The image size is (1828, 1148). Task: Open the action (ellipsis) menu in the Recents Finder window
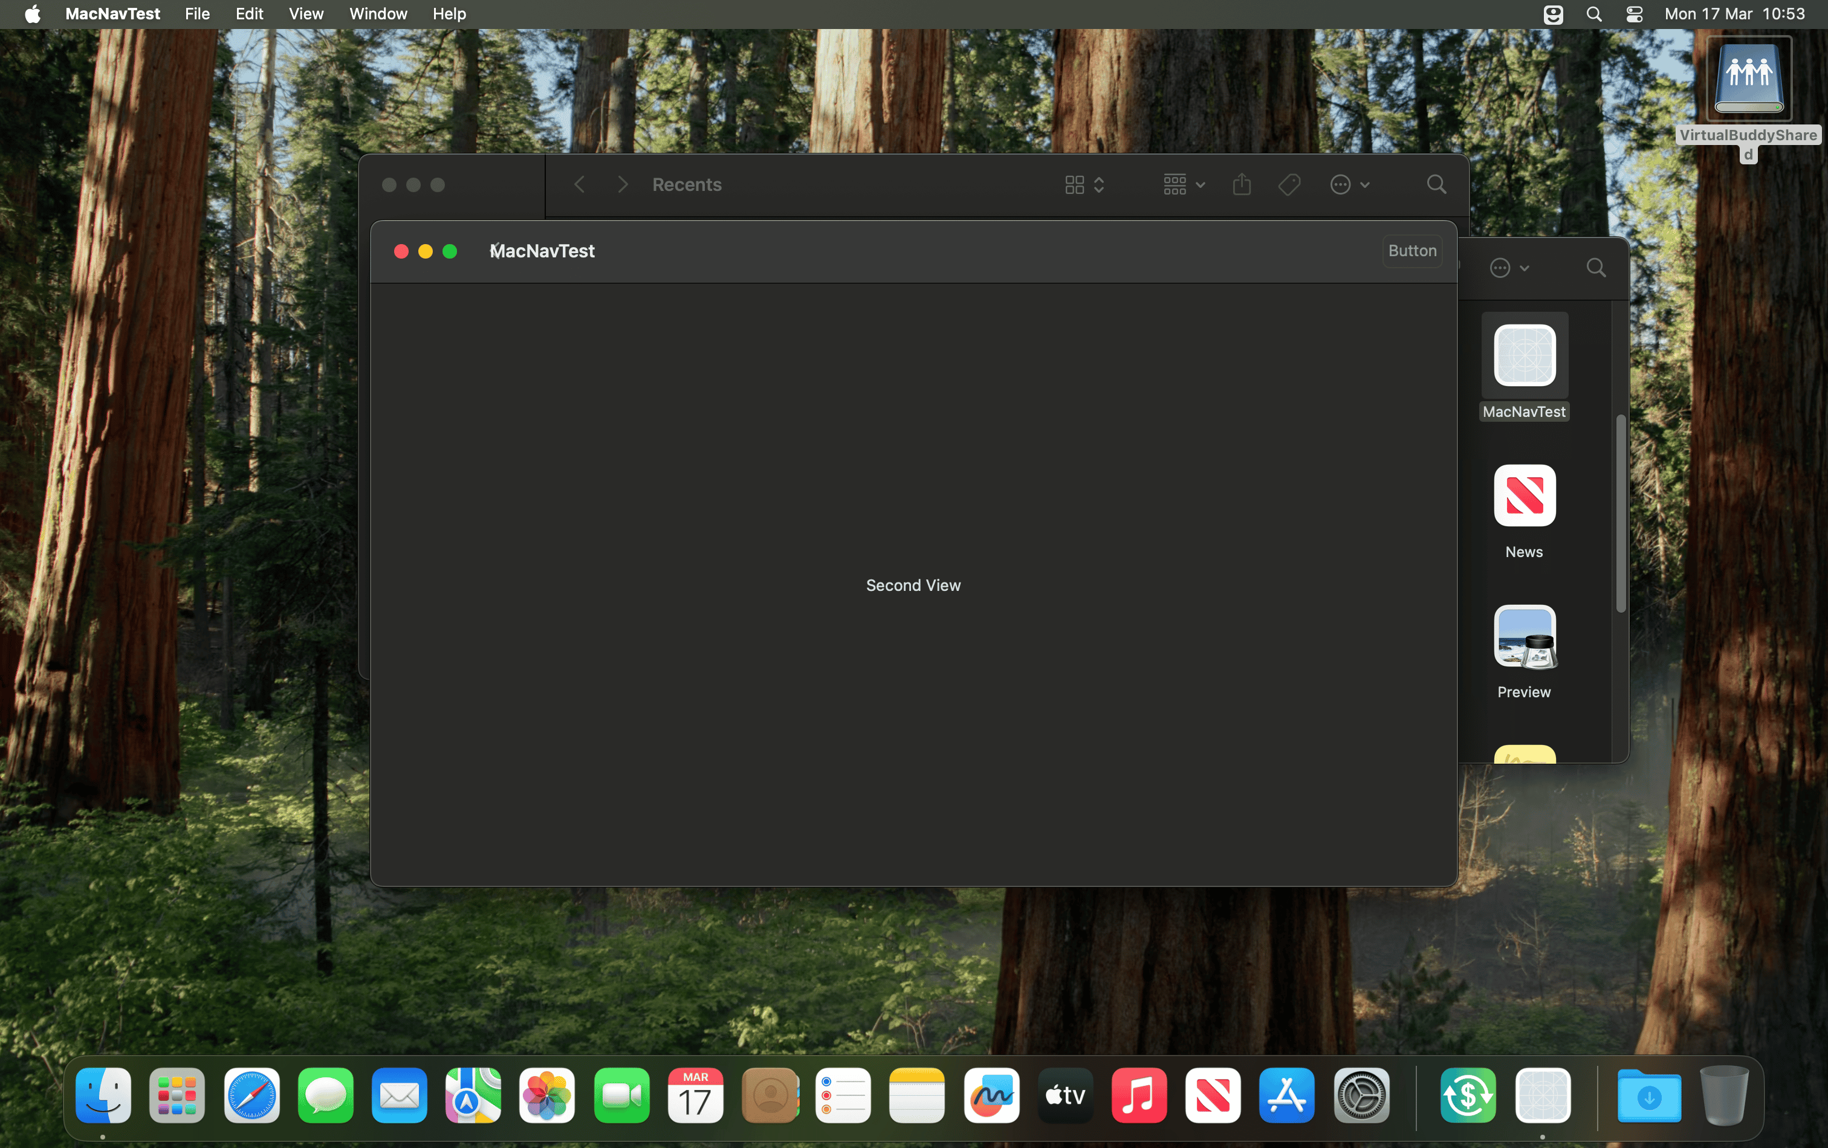tap(1349, 184)
